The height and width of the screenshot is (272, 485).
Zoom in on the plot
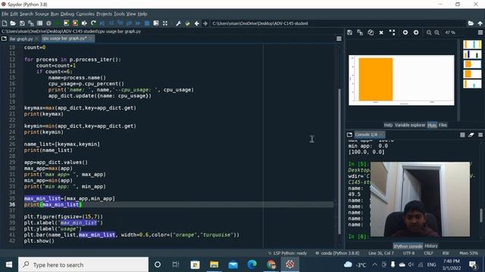coord(436,32)
